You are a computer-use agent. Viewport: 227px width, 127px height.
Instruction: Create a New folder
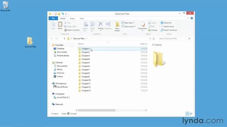click(117, 27)
